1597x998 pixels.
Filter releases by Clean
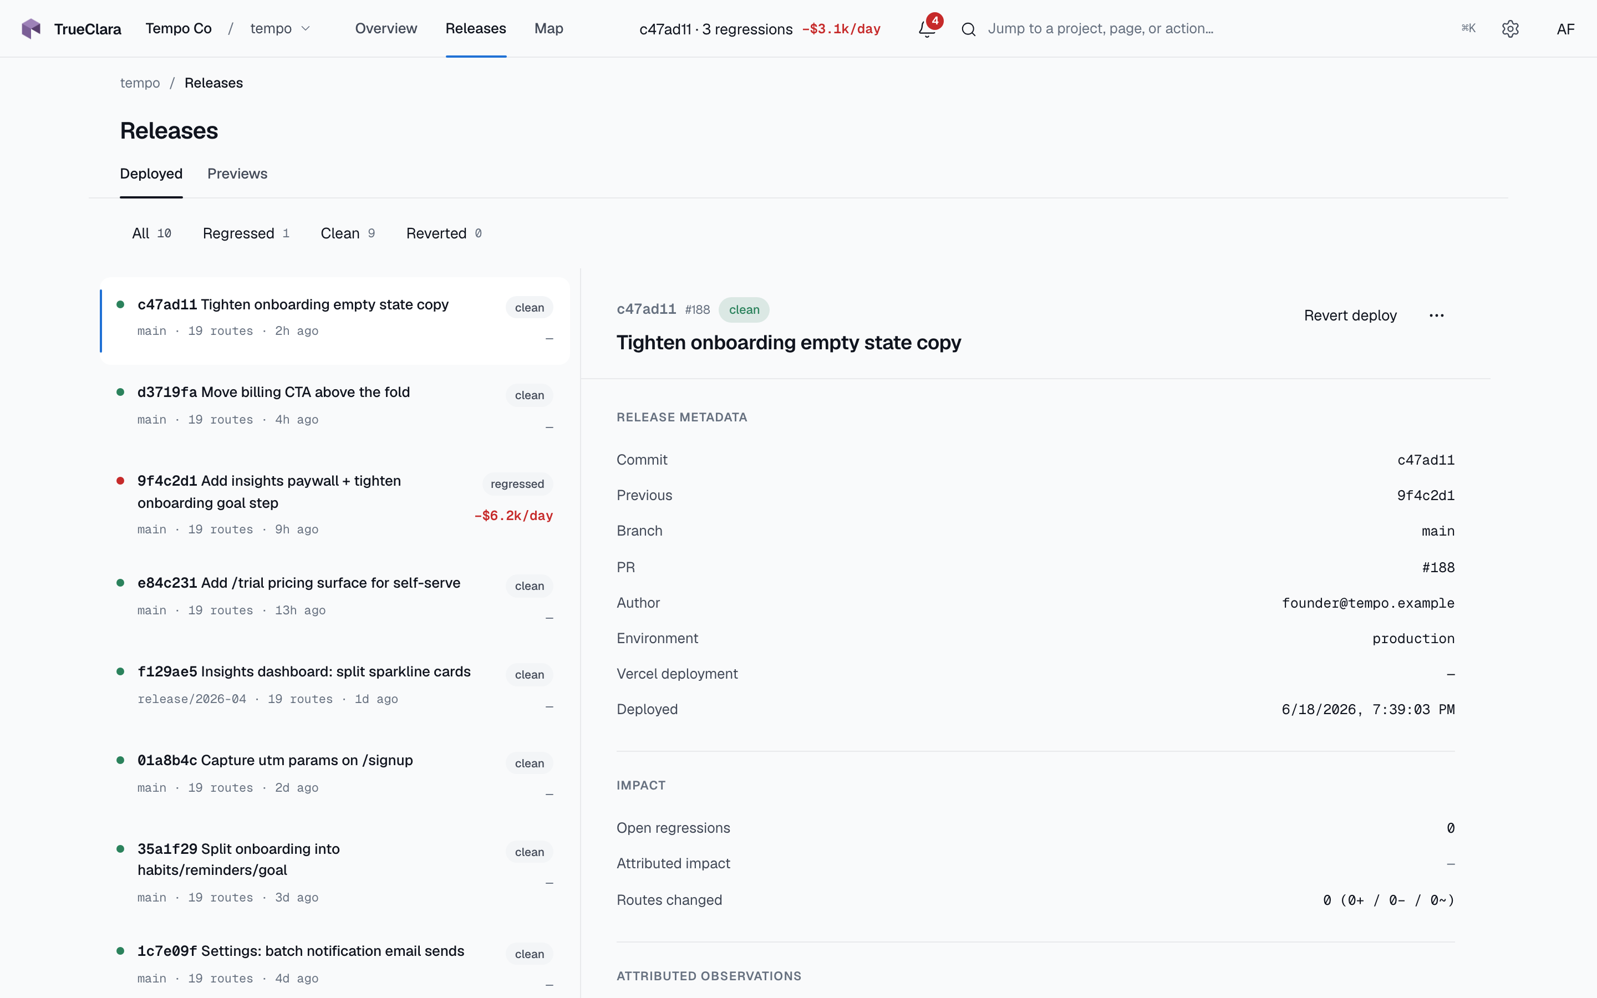click(x=348, y=233)
